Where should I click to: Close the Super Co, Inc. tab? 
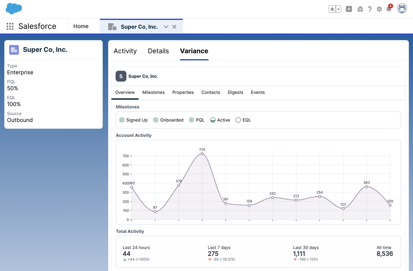click(x=174, y=26)
